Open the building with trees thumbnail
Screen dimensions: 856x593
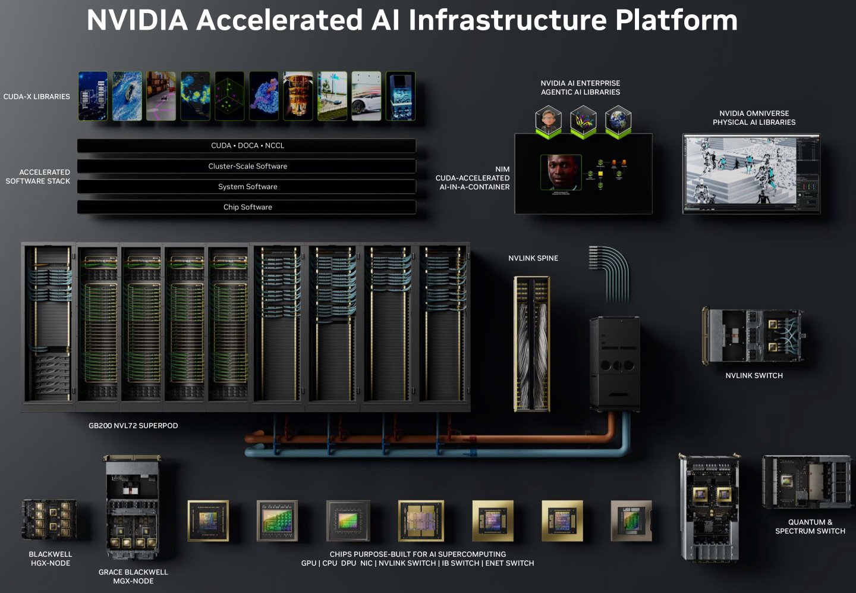tap(332, 96)
